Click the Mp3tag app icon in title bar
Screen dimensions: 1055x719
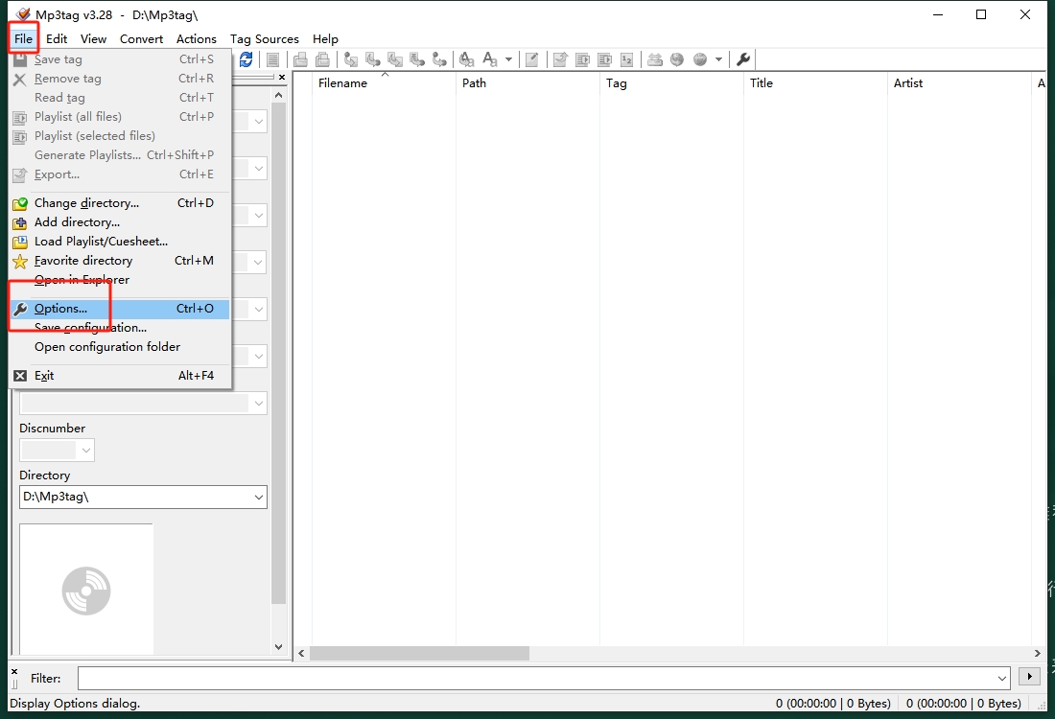tap(24, 14)
